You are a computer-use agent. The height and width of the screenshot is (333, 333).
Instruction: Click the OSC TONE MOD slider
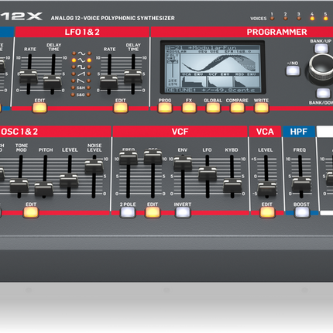19,185
